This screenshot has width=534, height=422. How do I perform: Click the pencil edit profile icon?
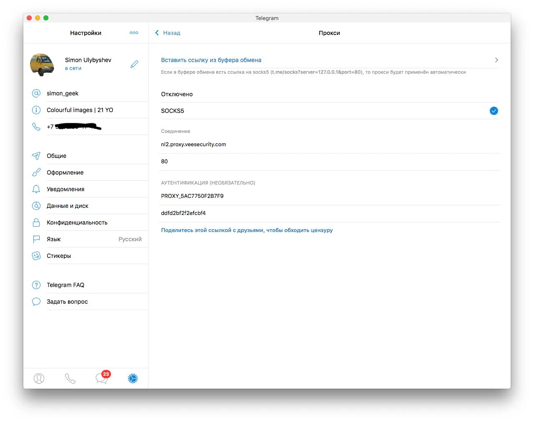pyautogui.click(x=134, y=64)
